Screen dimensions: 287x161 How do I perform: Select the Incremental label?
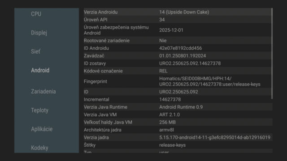pyautogui.click(x=96, y=99)
